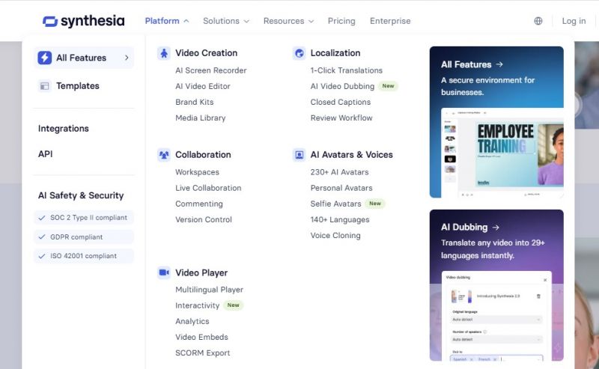Open SCORM Export
The width and height of the screenshot is (599, 369).
(202, 353)
